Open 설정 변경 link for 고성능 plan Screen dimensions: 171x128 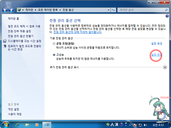point(157,55)
